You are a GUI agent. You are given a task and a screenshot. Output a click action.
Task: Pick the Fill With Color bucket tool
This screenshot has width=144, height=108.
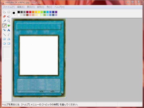point(9,16)
